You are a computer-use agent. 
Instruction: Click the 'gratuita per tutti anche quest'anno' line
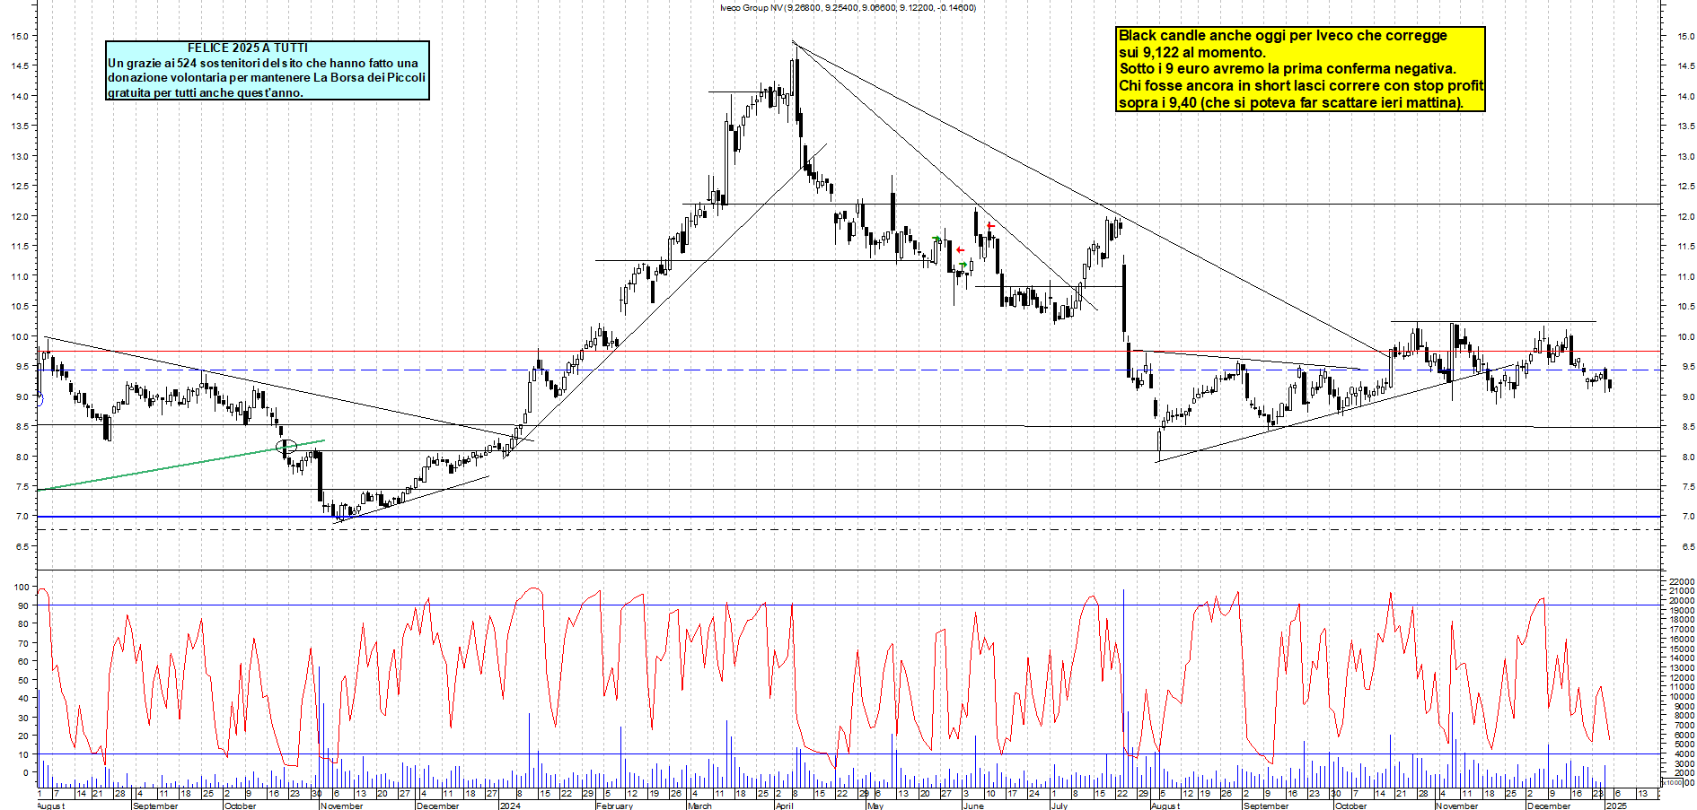click(x=206, y=92)
